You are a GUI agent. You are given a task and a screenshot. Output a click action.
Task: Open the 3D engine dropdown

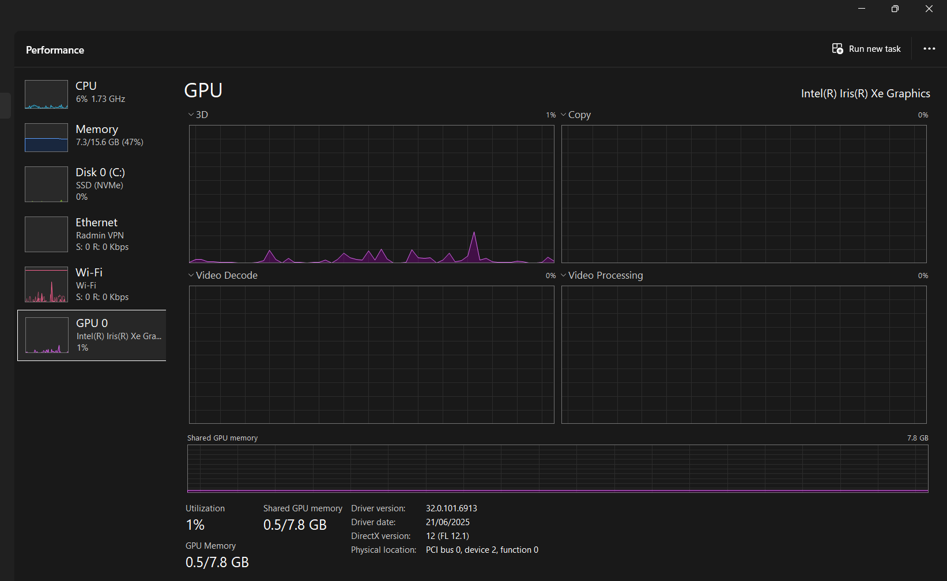[x=198, y=115]
